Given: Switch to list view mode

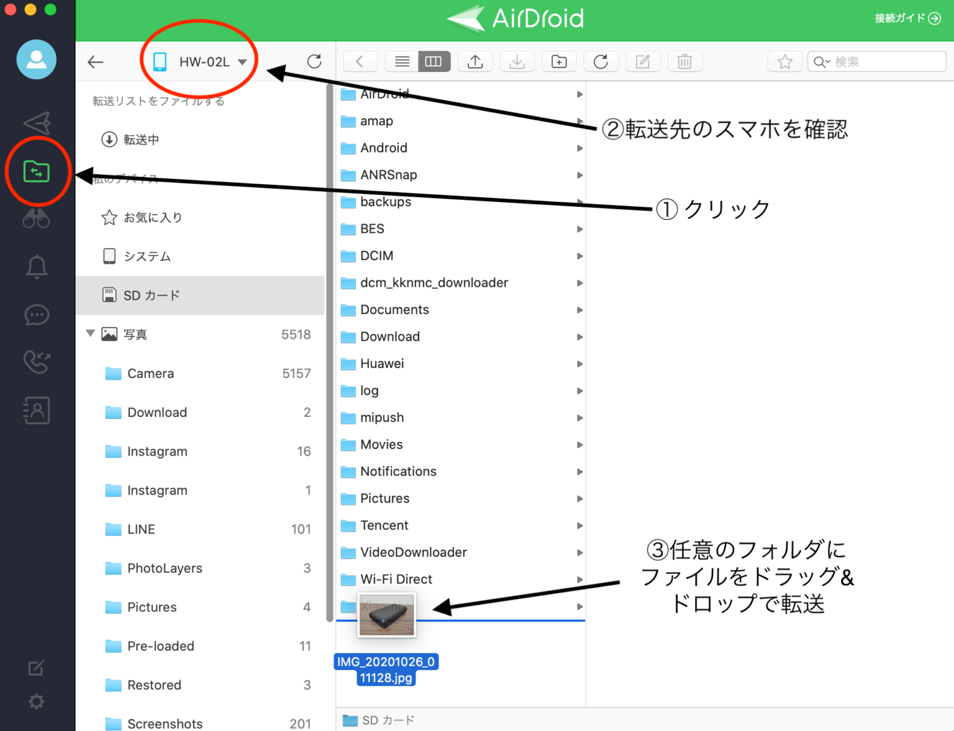Looking at the screenshot, I should pos(401,61).
